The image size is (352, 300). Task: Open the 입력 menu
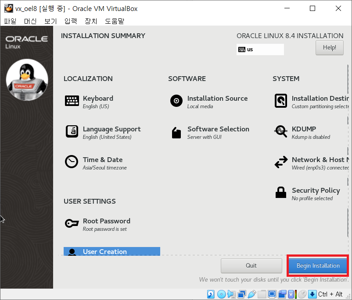point(71,21)
